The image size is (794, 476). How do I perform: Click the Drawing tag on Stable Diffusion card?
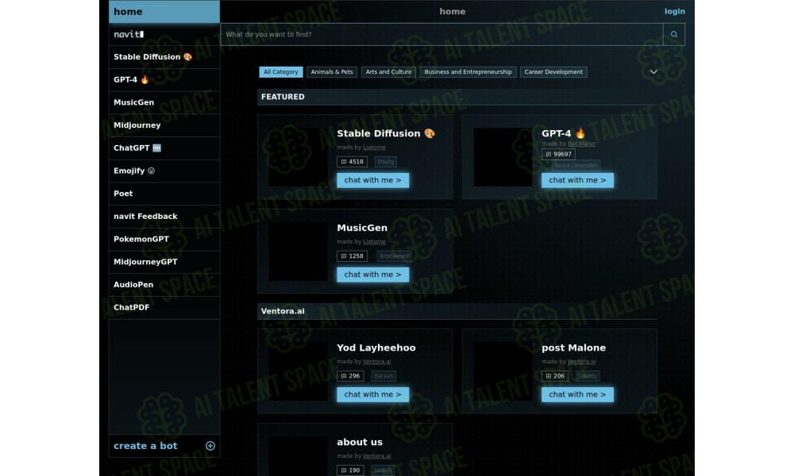[x=385, y=162]
